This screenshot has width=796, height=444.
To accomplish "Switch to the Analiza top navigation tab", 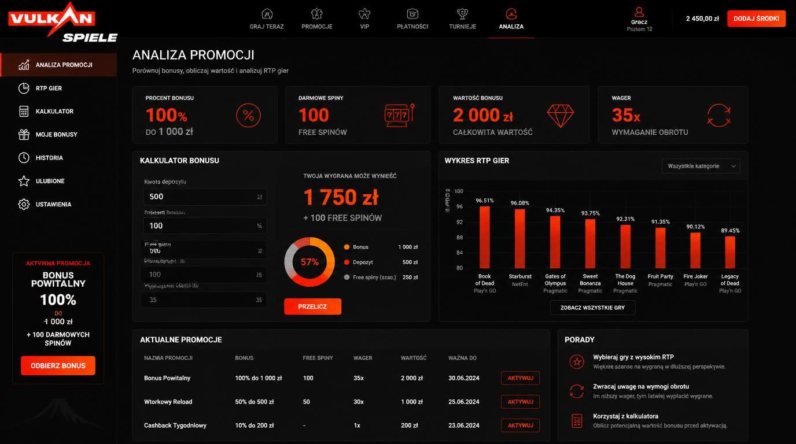I will click(x=511, y=19).
